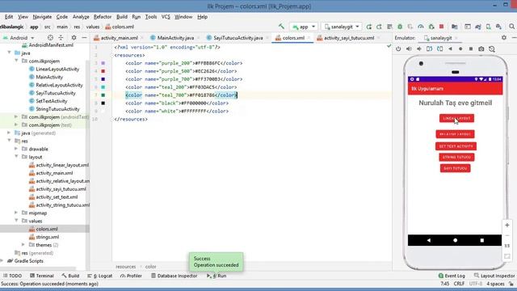Viewport: 517px width, 291px height.
Task: Zoom in emulator with plus button
Action: click(506, 225)
